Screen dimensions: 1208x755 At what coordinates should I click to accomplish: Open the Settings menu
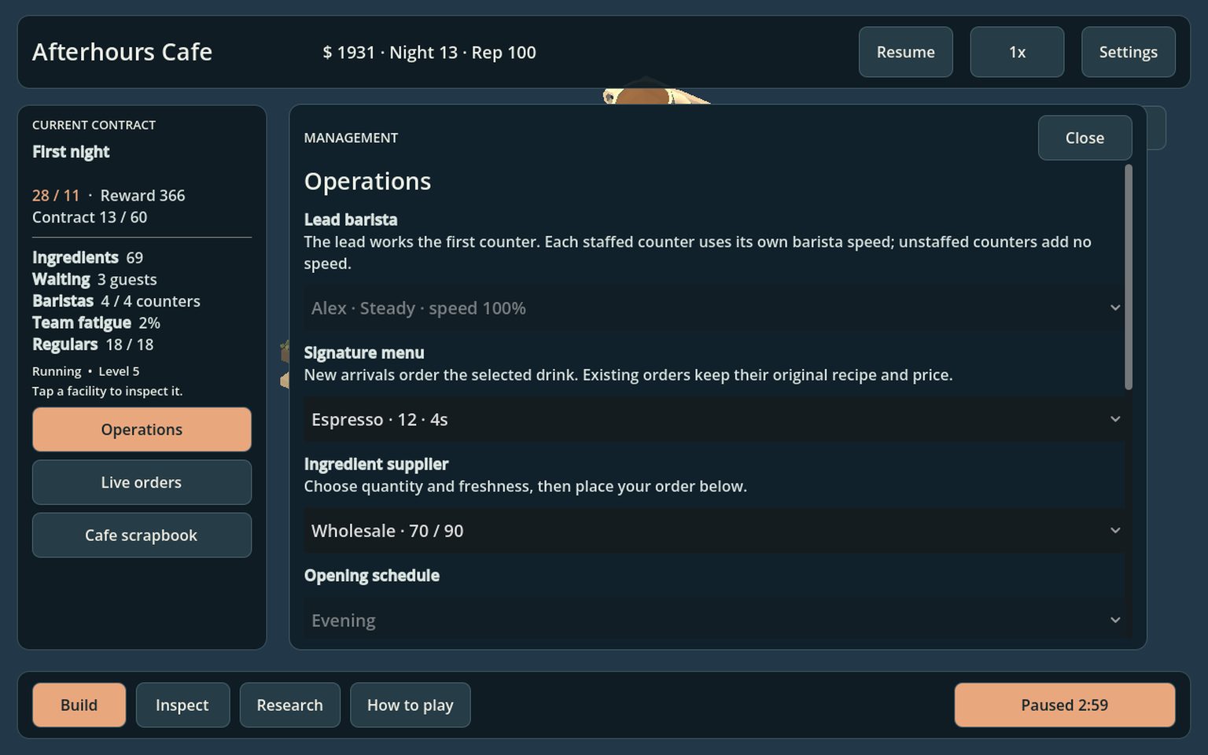[x=1128, y=52]
